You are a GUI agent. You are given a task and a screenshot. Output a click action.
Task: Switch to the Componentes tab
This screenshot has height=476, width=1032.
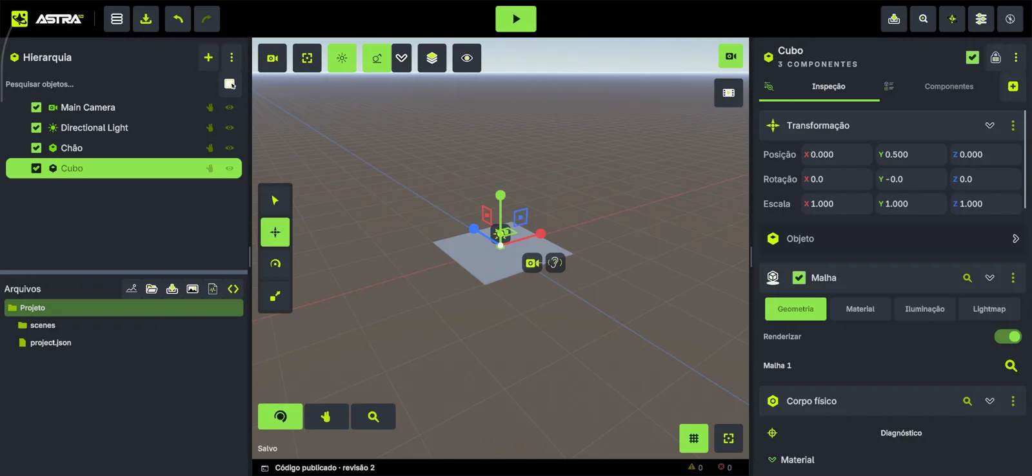click(949, 86)
